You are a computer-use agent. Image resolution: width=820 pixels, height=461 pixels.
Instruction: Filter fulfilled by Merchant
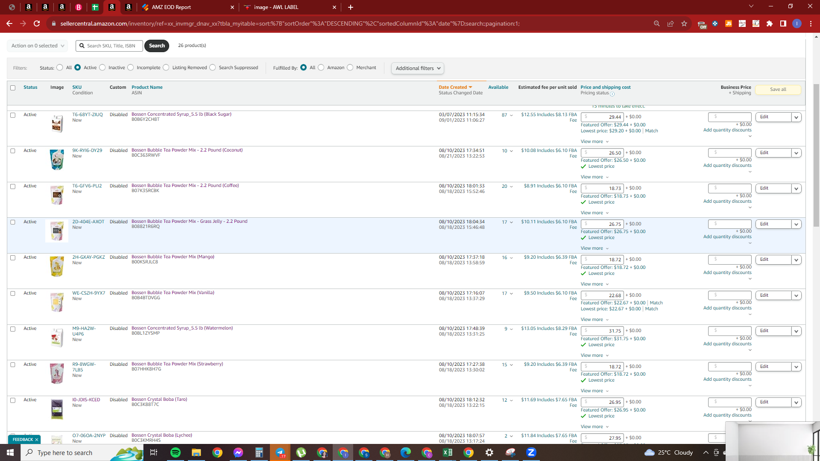tap(350, 67)
